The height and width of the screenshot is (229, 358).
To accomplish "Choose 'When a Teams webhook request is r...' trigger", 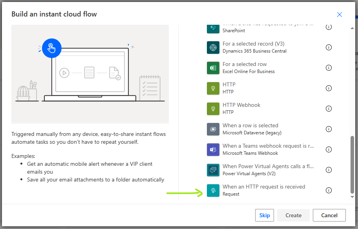I will coord(268,146).
